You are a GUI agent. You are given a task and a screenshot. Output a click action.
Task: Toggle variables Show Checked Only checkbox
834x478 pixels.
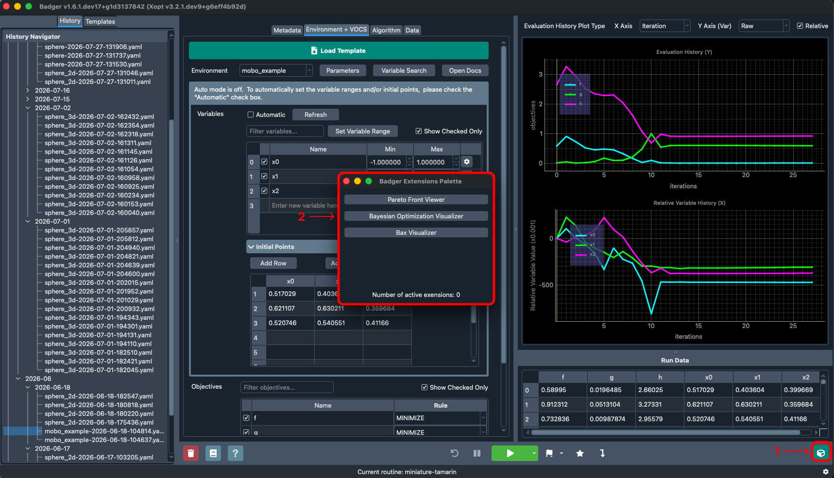[x=419, y=131]
